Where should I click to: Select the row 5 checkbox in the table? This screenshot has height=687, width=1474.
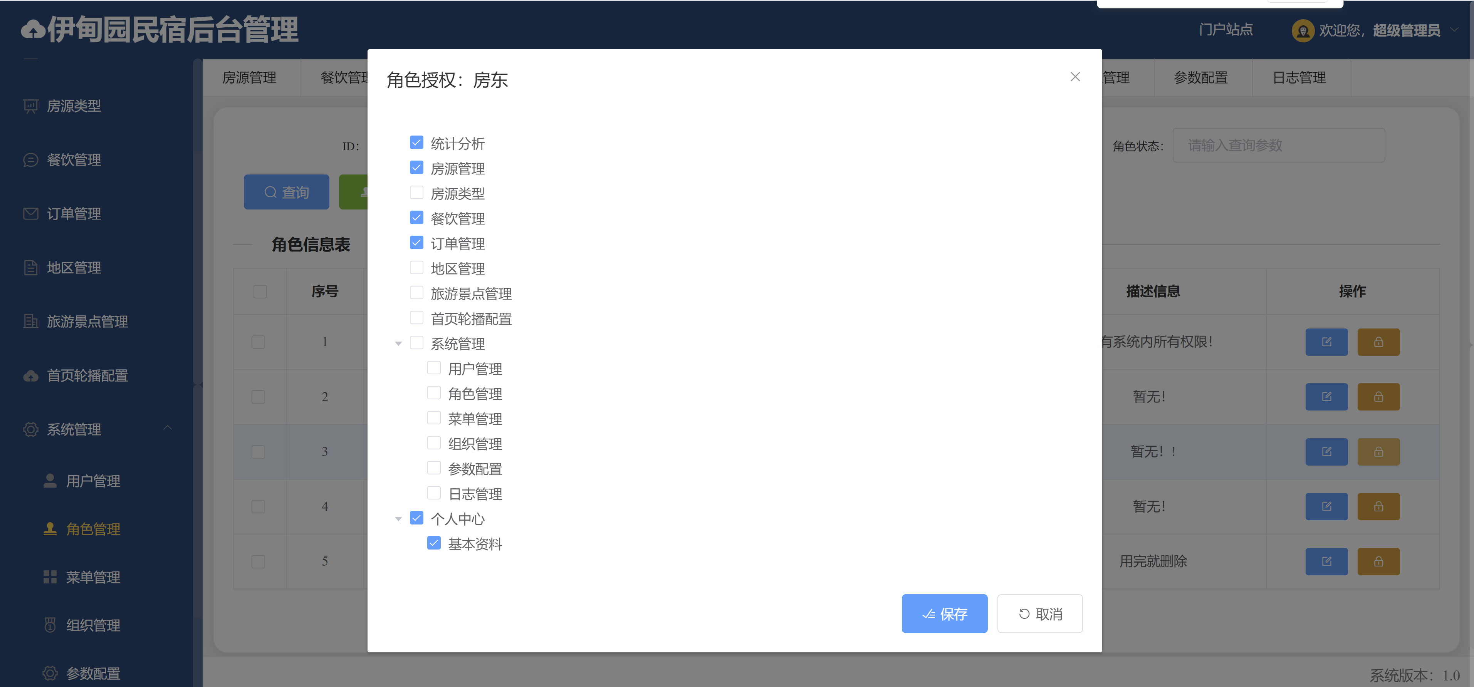tap(259, 561)
